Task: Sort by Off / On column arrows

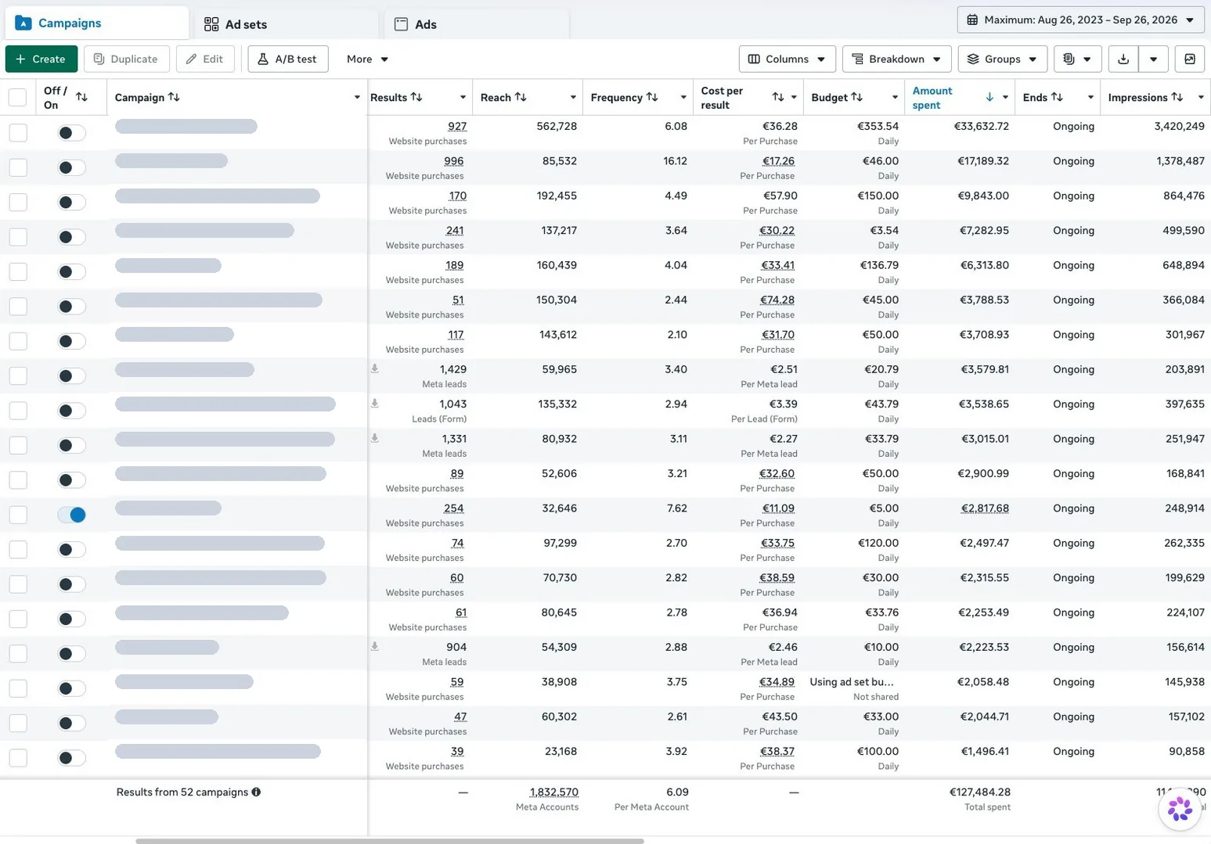Action: click(81, 97)
